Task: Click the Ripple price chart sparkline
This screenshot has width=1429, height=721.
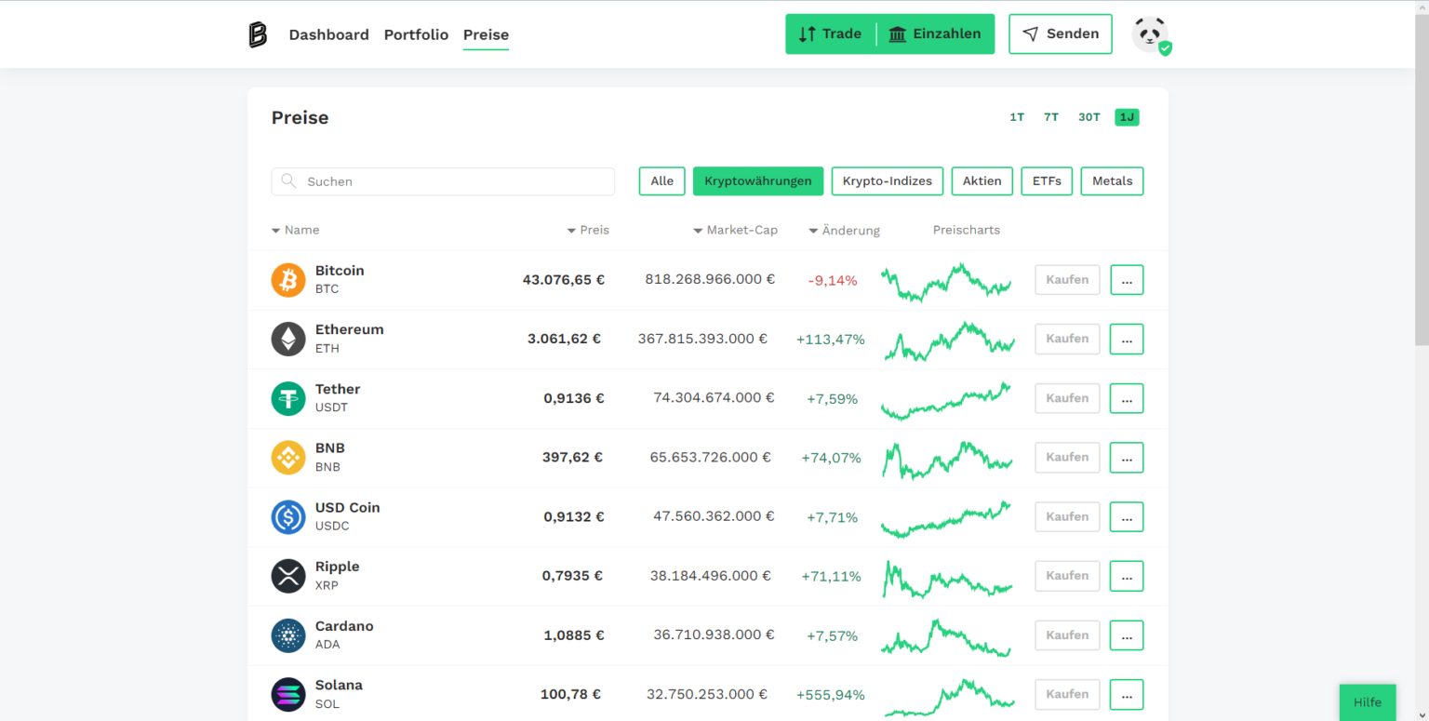Action: [x=947, y=577]
